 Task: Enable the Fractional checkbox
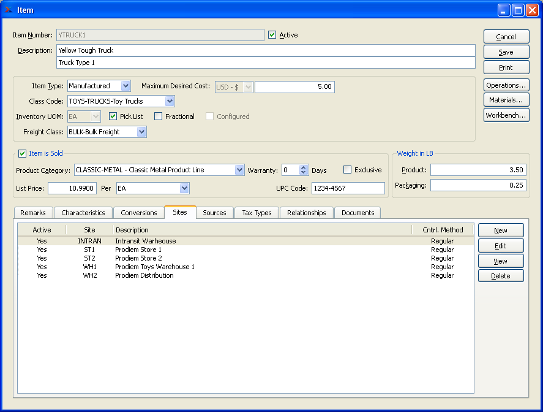(x=159, y=116)
